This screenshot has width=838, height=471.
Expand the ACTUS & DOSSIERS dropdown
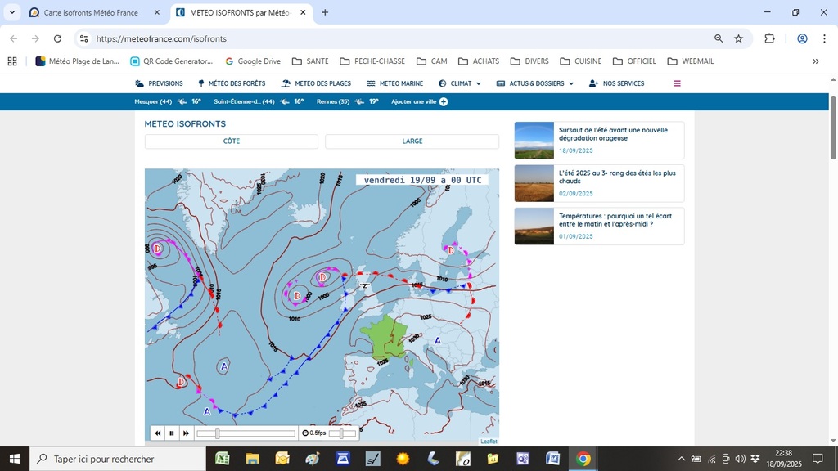click(x=535, y=83)
